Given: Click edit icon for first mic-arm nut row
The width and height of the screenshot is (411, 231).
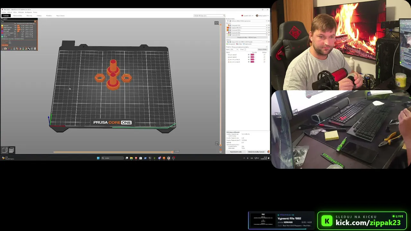Looking at the screenshot, I should [x=264, y=55].
